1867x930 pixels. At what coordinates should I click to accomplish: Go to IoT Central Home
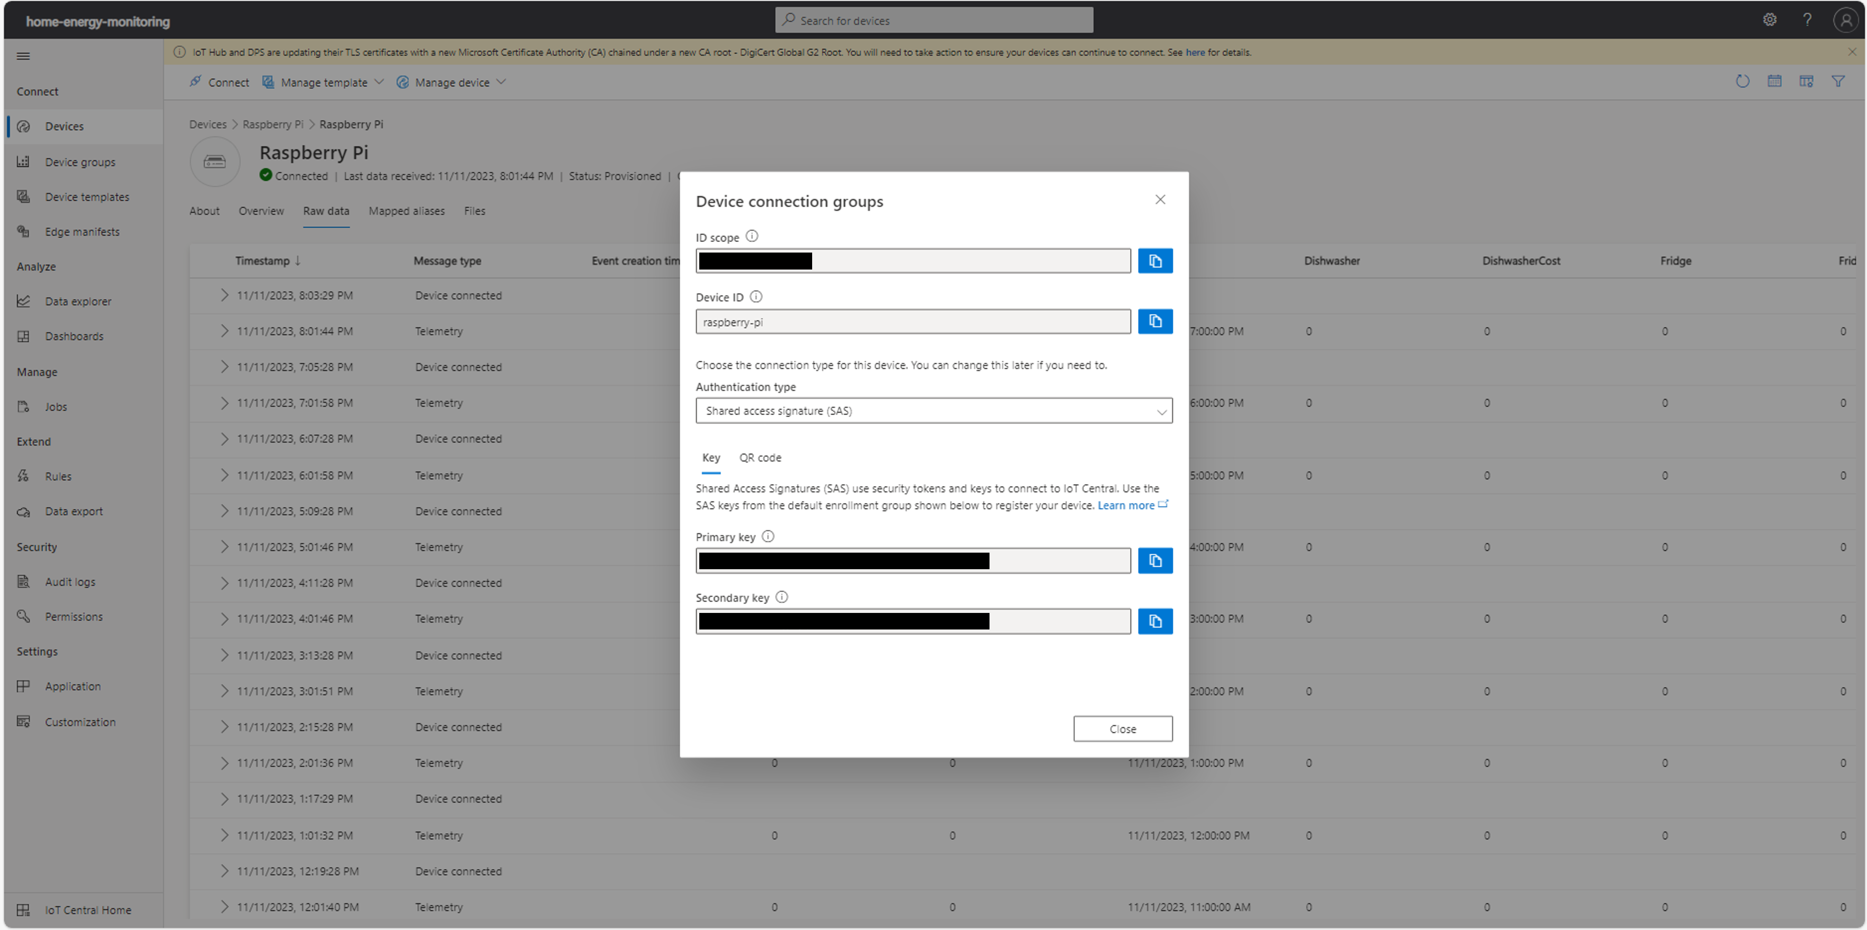click(x=88, y=910)
